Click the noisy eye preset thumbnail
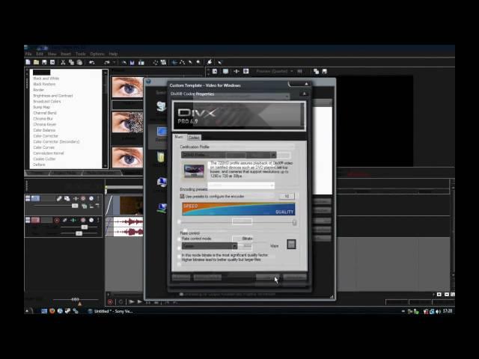 click(x=128, y=123)
